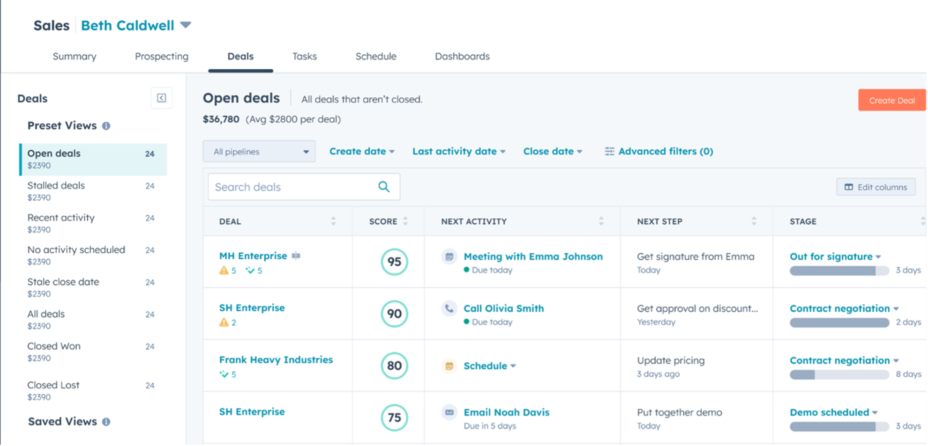The image size is (928, 446).
Task: Click the 'Update pricing' next step
Action: (671, 360)
